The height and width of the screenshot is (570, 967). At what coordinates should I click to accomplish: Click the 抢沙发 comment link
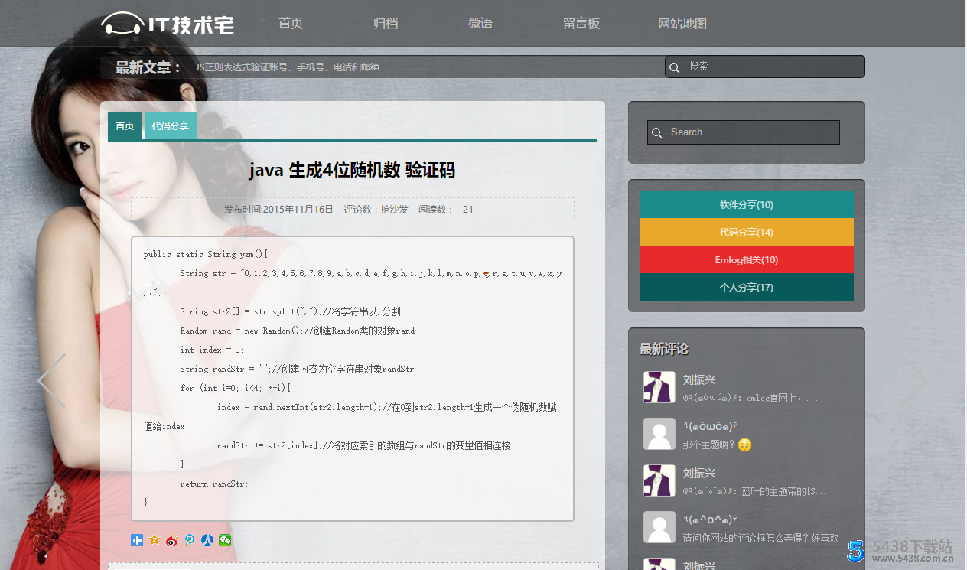(394, 210)
